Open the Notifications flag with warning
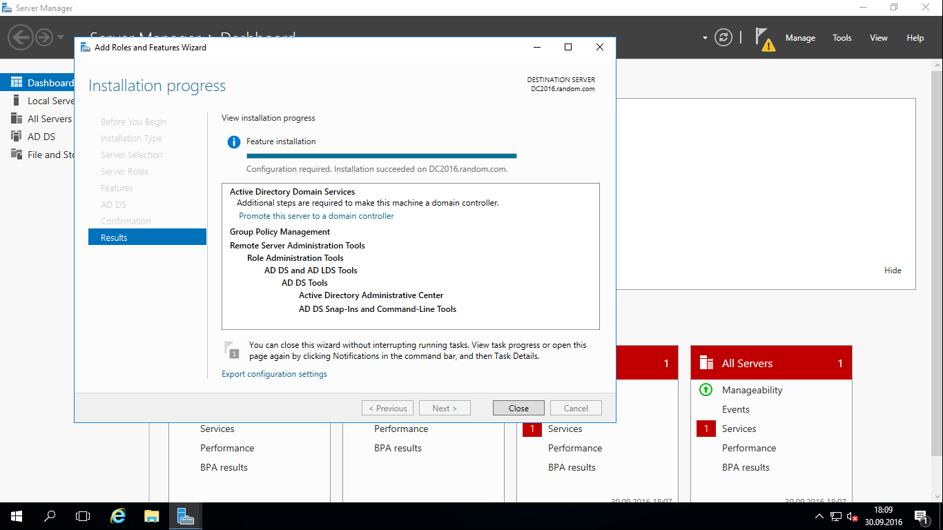This screenshot has height=530, width=943. point(764,39)
